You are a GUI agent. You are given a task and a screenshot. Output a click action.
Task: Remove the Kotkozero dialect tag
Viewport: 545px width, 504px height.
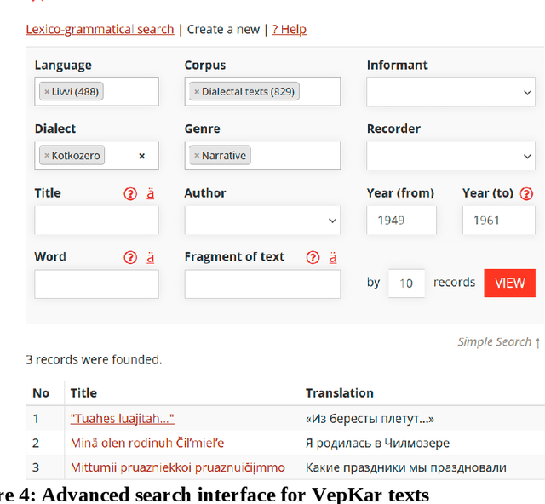(x=47, y=156)
